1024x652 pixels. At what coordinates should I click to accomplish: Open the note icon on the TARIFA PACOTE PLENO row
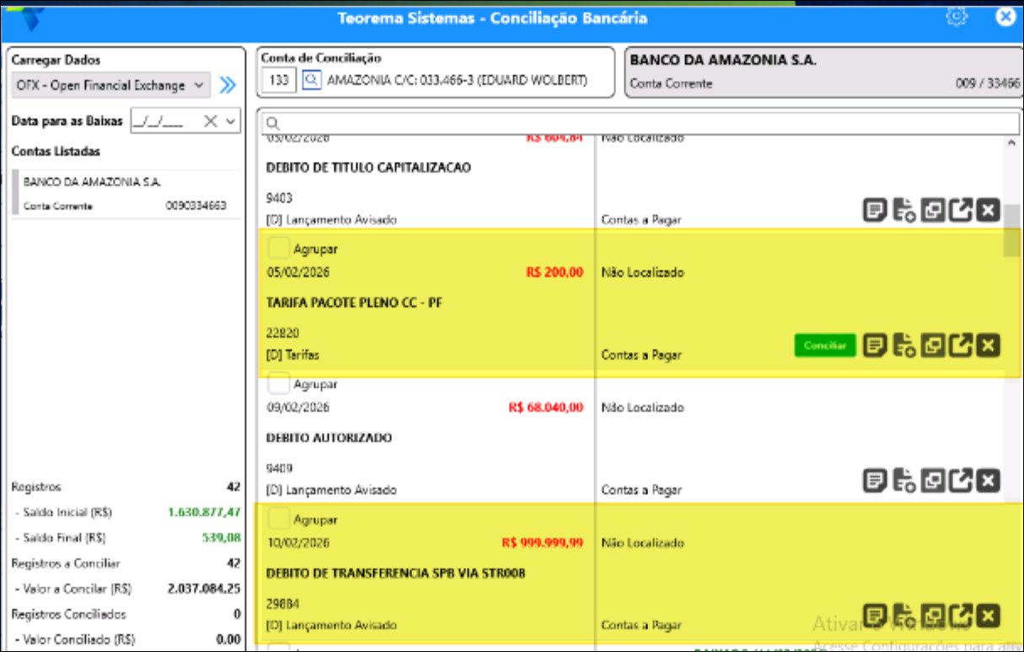pos(876,345)
